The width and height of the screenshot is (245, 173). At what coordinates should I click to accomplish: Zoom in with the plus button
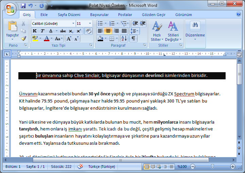click(x=233, y=167)
